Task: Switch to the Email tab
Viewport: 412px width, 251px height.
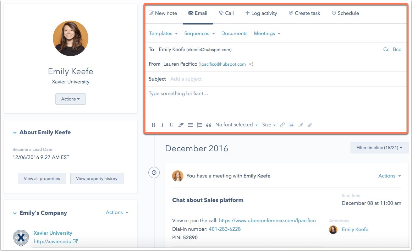Action: click(x=198, y=13)
